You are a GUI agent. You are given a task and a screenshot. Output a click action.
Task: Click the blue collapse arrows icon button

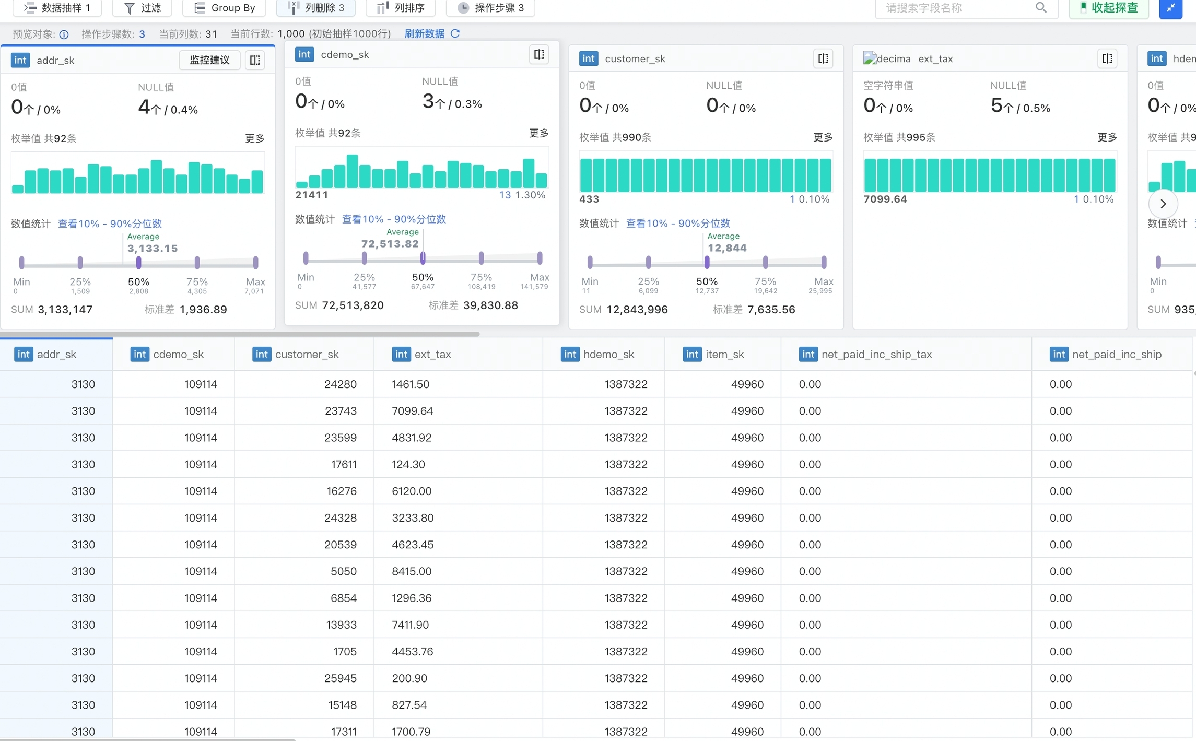tap(1170, 8)
